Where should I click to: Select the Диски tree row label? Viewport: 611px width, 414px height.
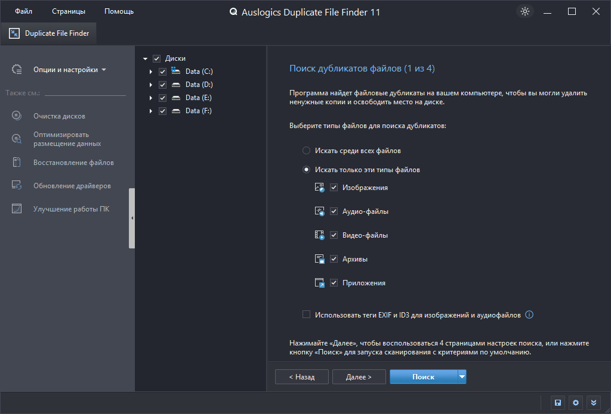[175, 58]
